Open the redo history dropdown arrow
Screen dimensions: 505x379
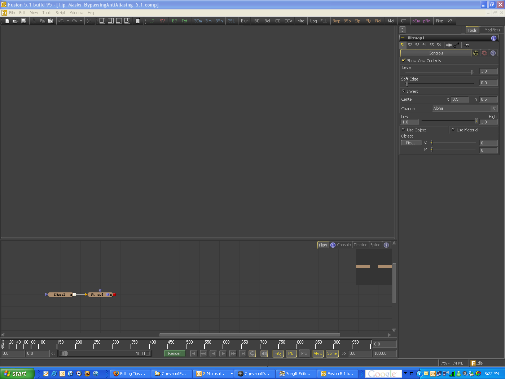coord(81,21)
